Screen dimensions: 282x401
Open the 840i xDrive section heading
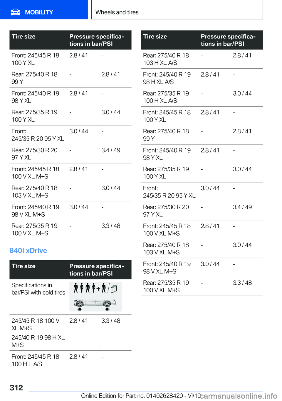28,251
